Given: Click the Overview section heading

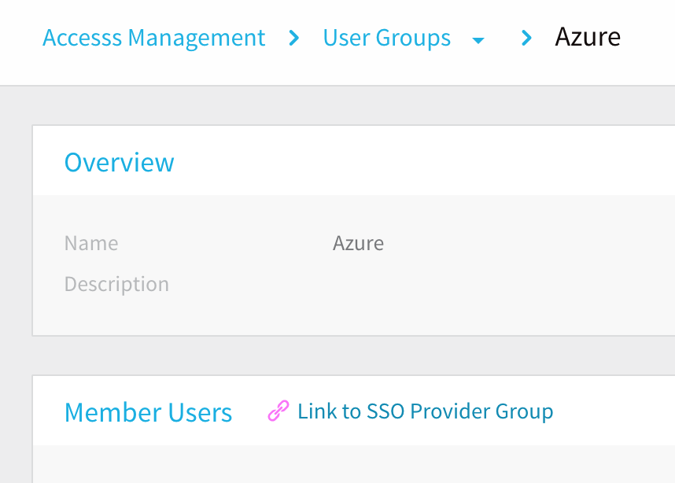Looking at the screenshot, I should (x=120, y=162).
